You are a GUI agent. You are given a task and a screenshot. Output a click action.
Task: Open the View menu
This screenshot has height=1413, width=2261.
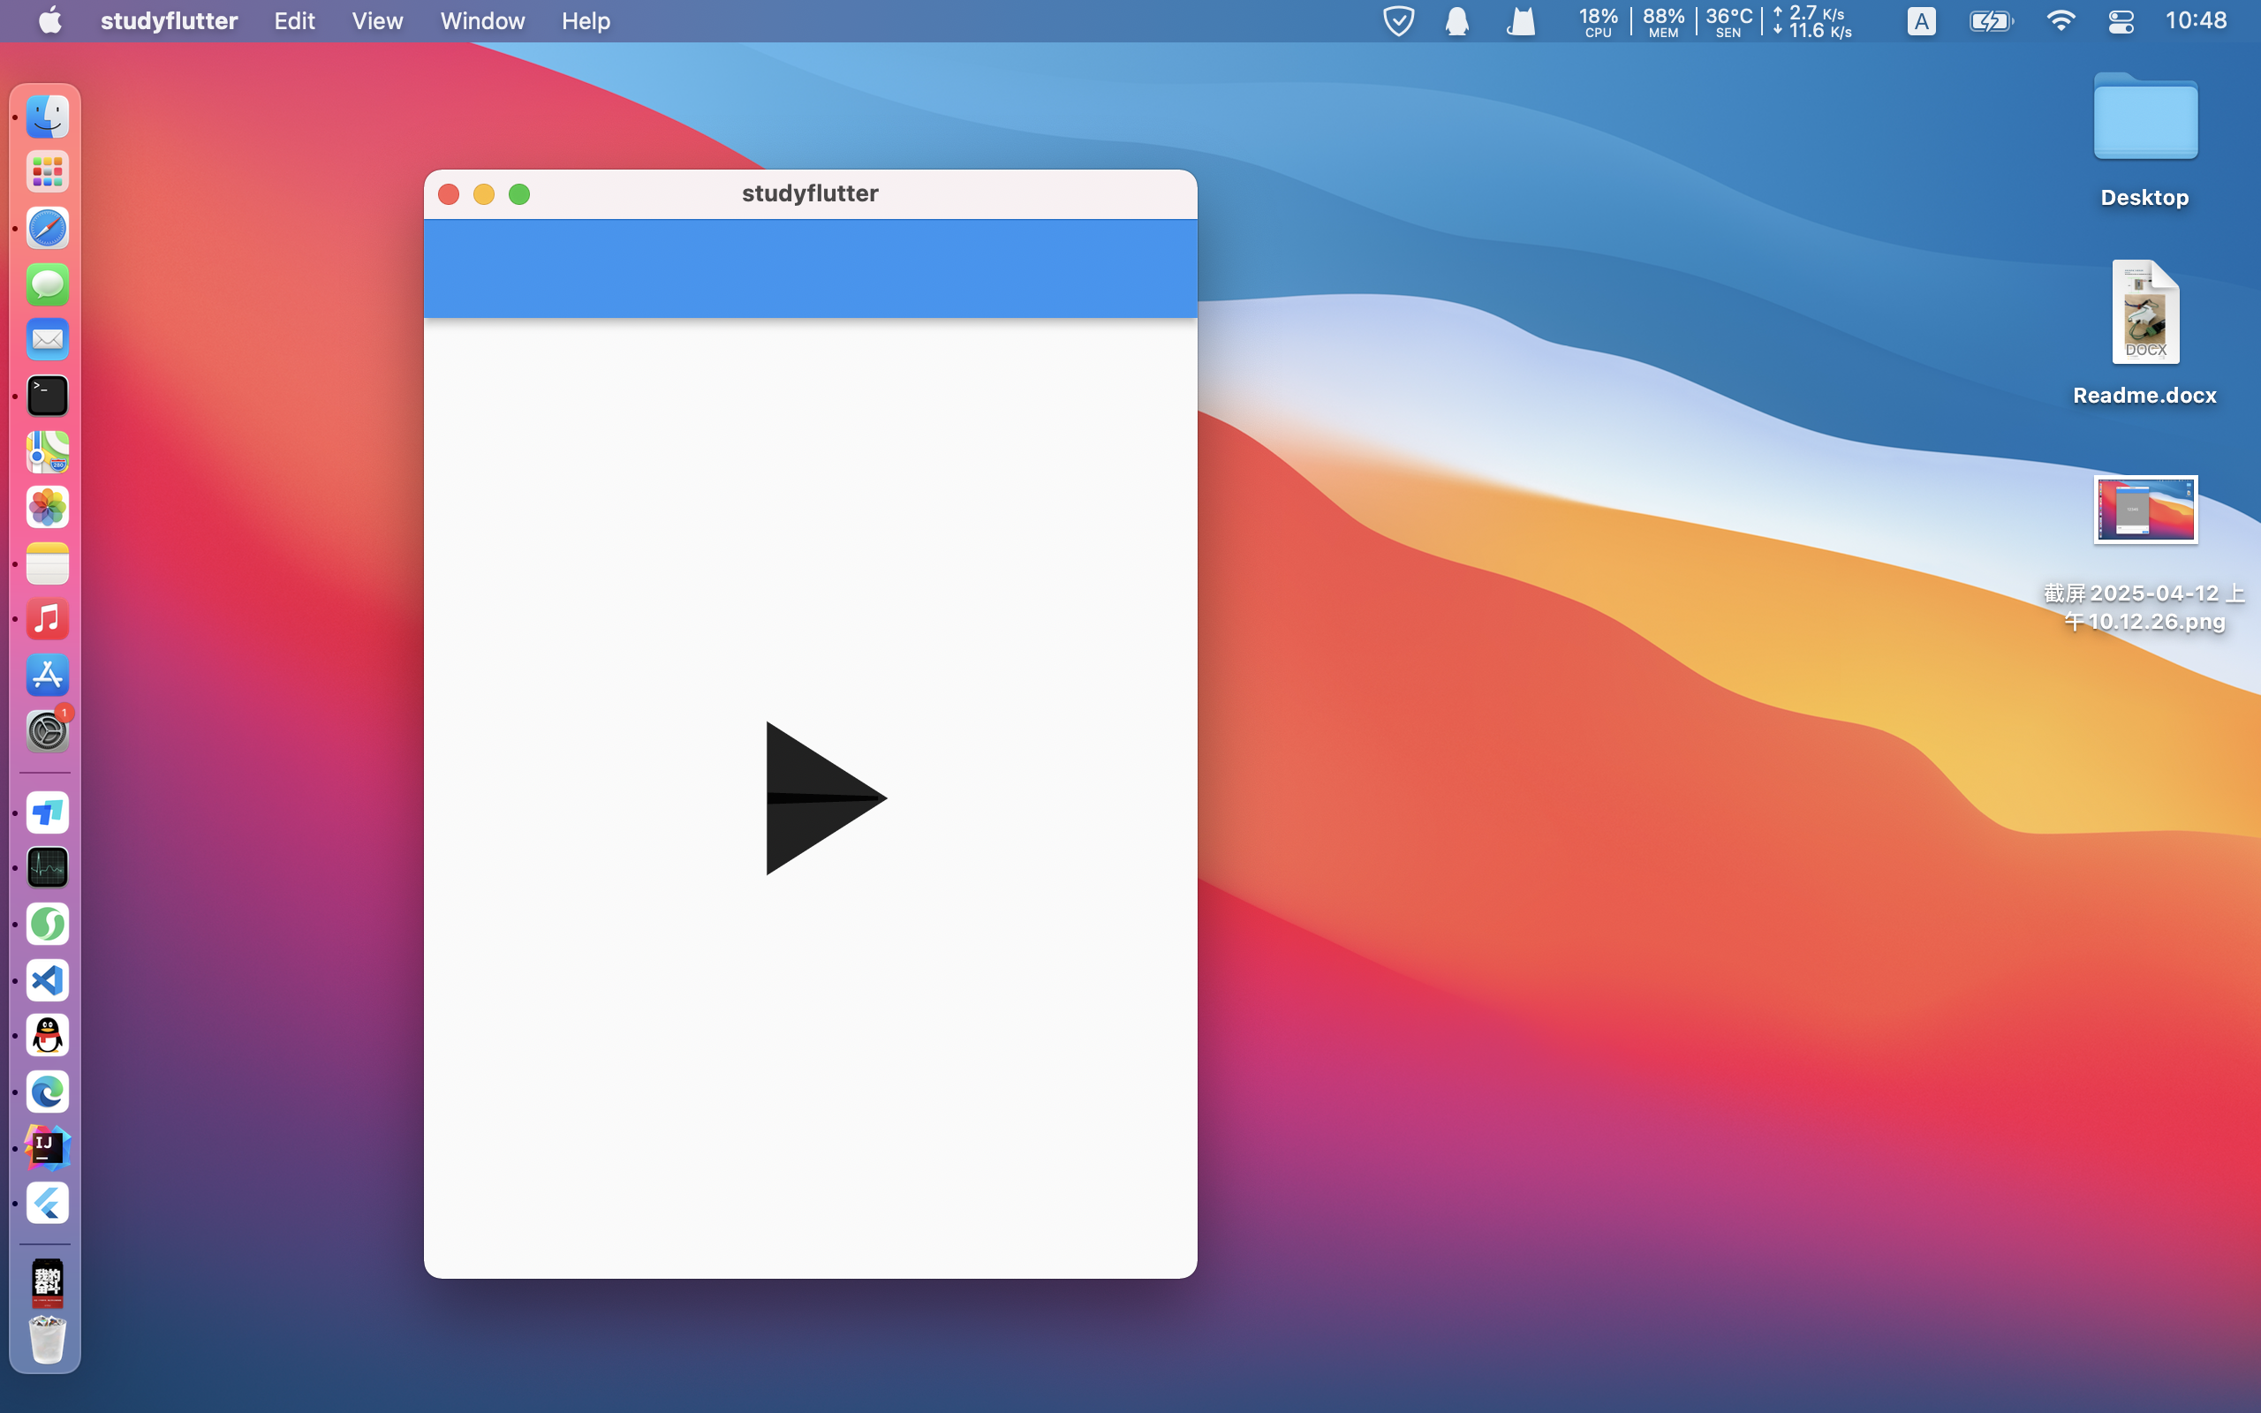pos(376,20)
